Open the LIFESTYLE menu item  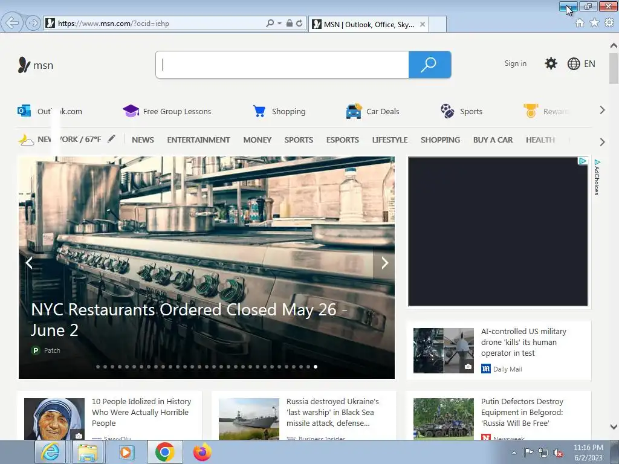pyautogui.click(x=390, y=140)
